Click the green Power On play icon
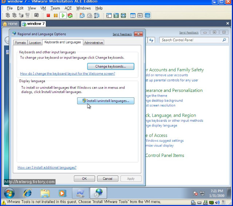Screen dimensions: 233x206 click(x=63, y=15)
